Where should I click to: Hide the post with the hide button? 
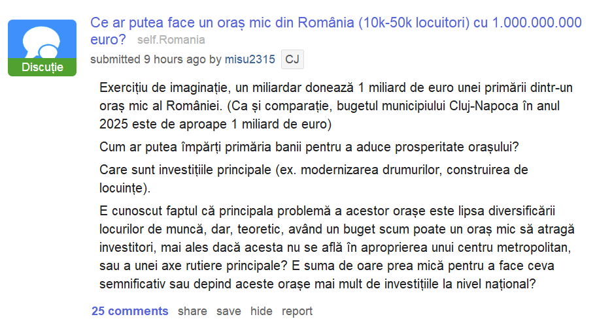(262, 311)
